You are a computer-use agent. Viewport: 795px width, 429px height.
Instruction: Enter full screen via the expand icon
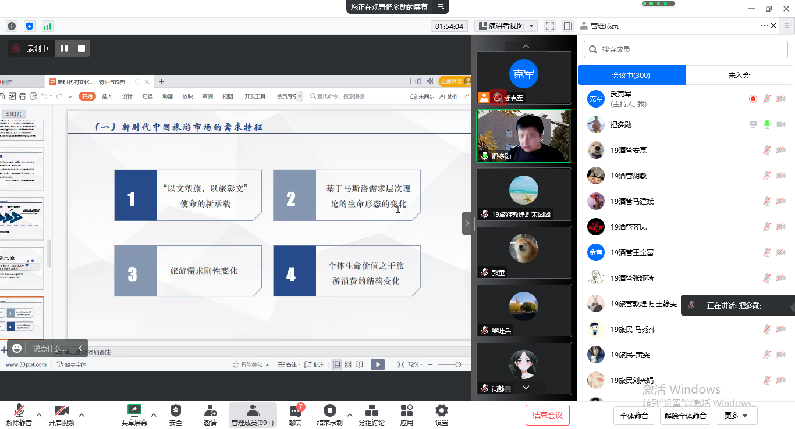pyautogui.click(x=550, y=26)
